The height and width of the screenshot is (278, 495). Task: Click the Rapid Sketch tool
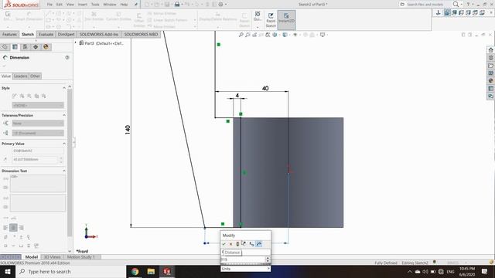coord(271,19)
